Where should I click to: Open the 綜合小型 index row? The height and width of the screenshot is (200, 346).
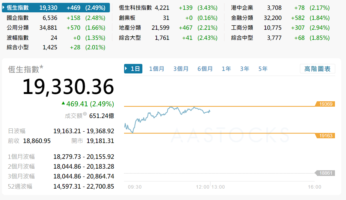18,47
